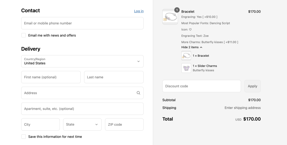Click the Bracelet product thumbnail with quantity badge
The height and width of the screenshot is (145, 287).
pos(170,17)
